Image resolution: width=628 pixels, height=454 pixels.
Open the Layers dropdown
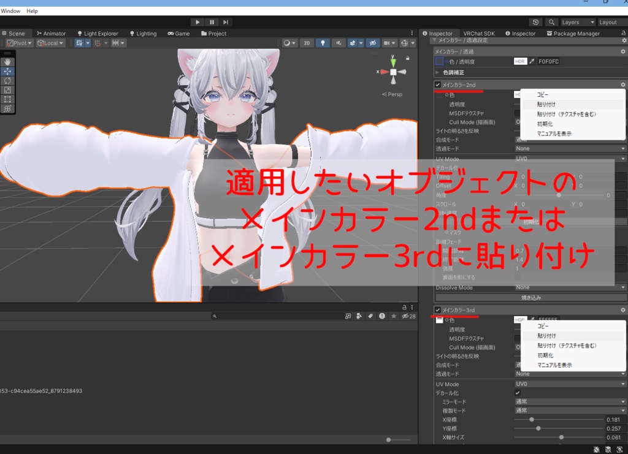pos(577,22)
